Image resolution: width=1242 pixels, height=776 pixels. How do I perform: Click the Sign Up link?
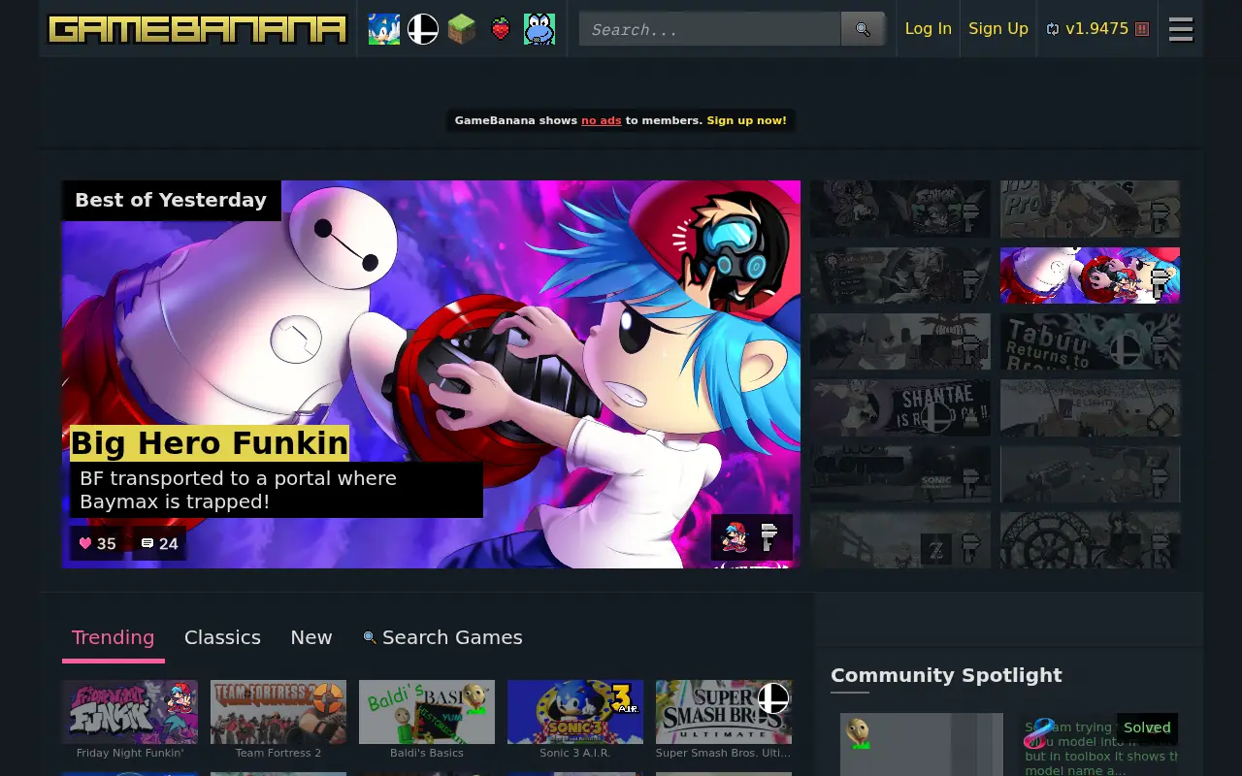coord(998,29)
